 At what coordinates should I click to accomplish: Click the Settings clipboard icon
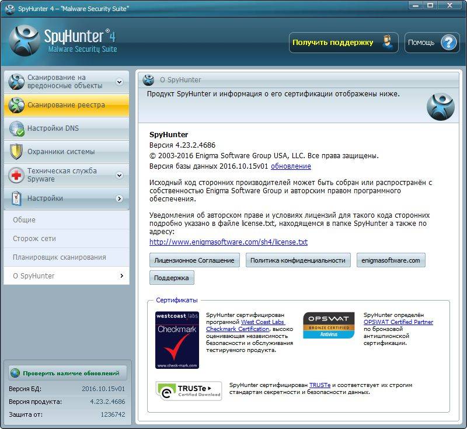[x=16, y=198]
